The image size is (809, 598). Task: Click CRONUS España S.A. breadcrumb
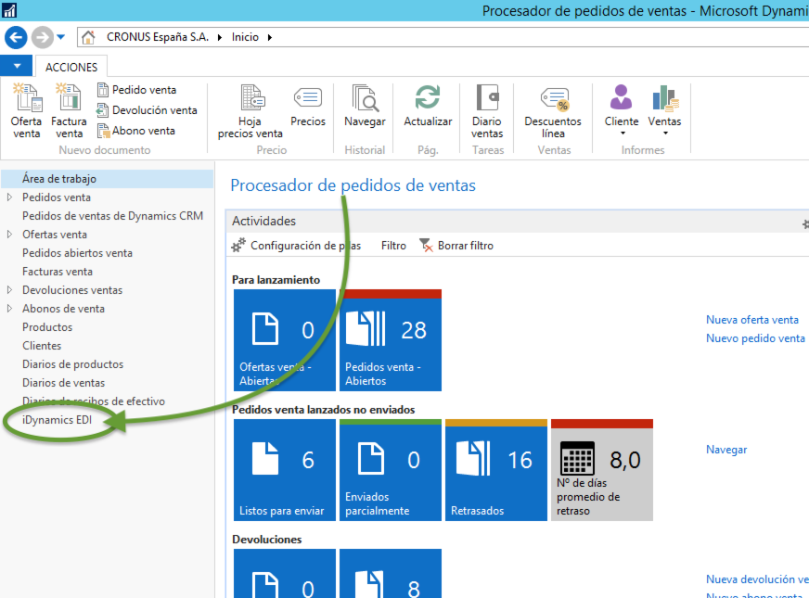click(158, 37)
